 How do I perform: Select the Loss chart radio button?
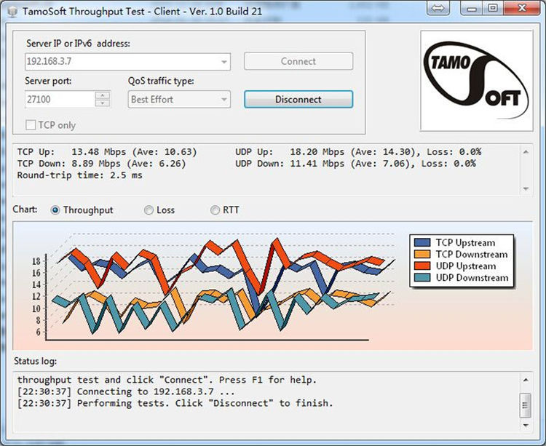149,210
